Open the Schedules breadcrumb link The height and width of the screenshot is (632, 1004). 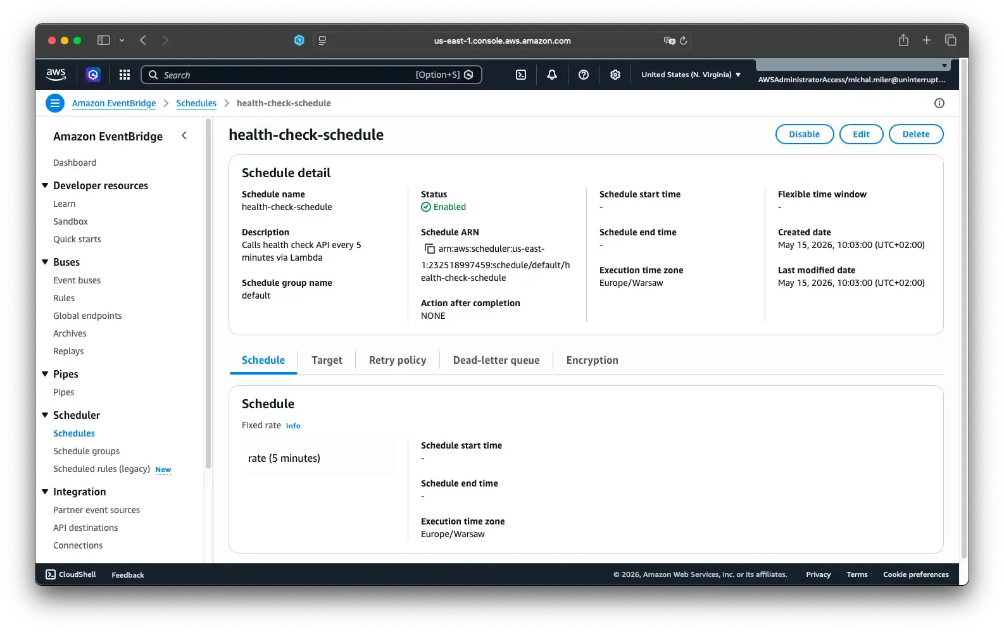click(196, 103)
